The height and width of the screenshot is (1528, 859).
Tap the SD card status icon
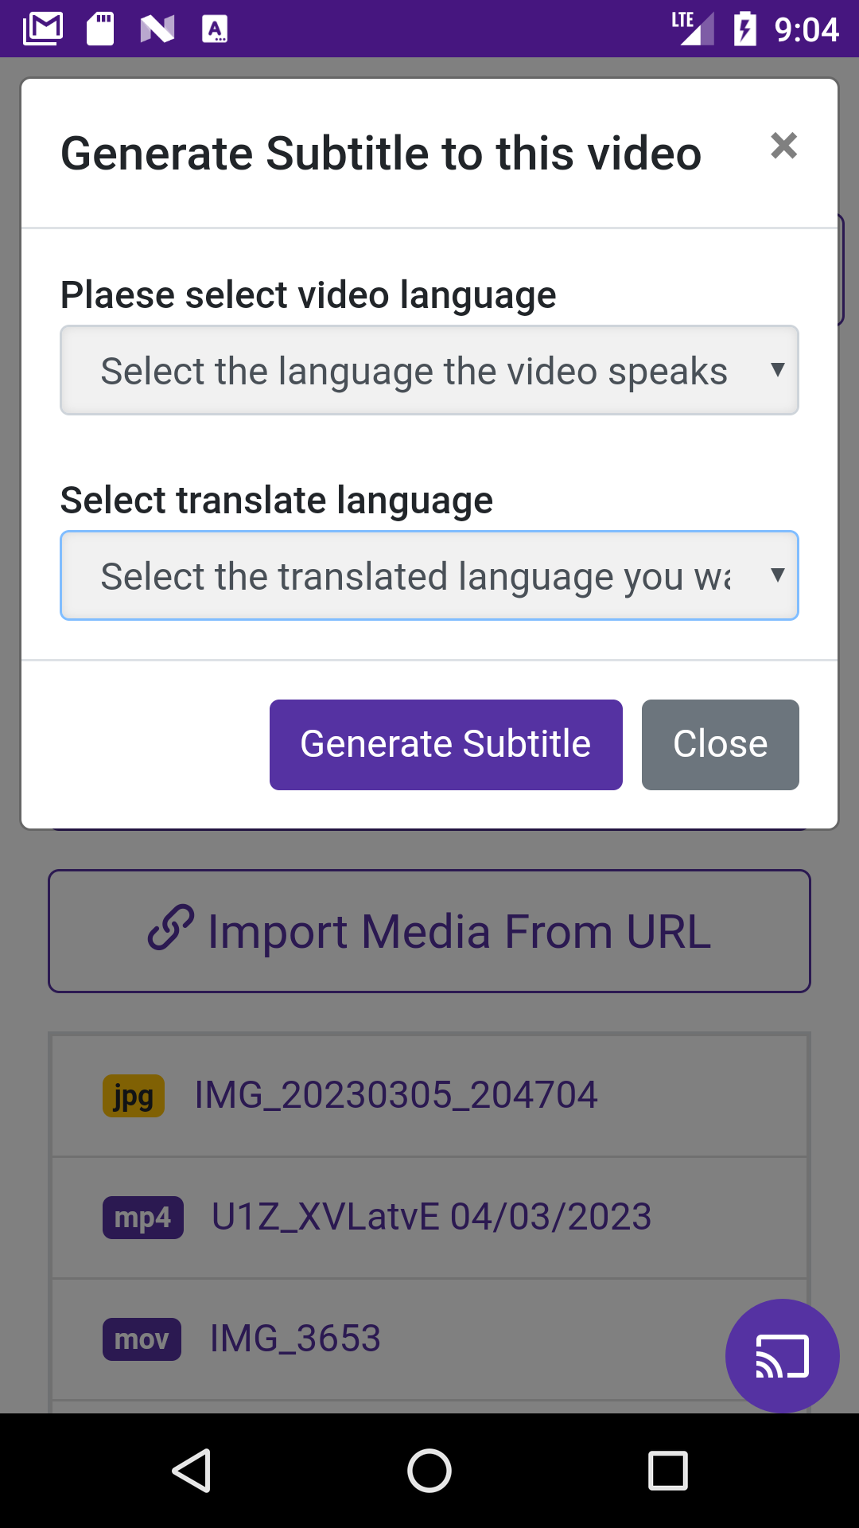tap(100, 29)
